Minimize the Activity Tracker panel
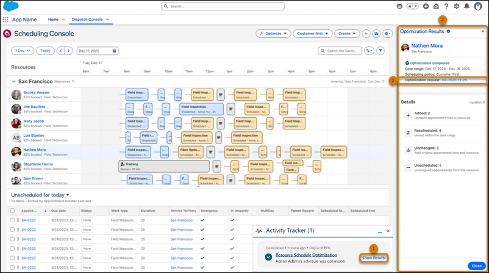The width and height of the screenshot is (489, 273). (x=379, y=231)
